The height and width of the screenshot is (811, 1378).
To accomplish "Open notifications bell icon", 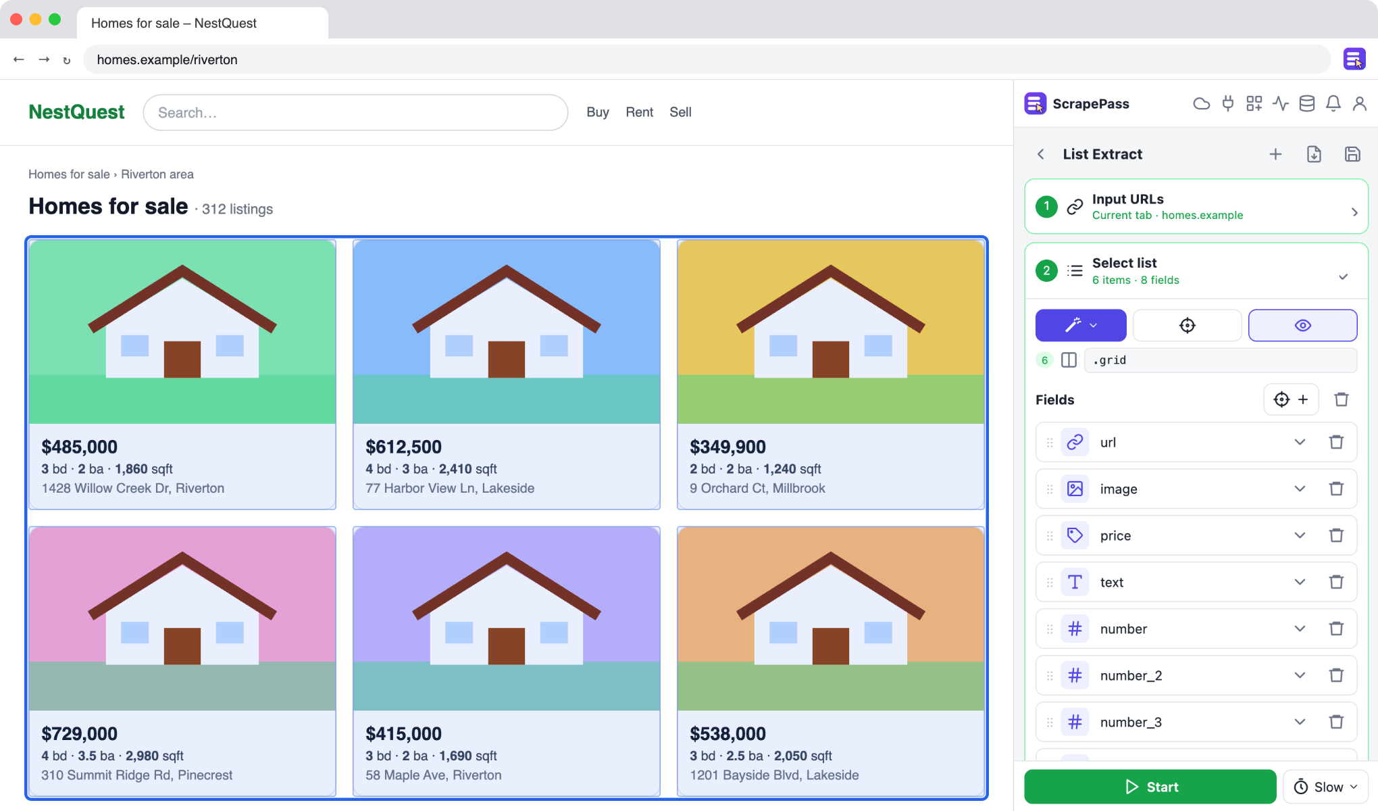I will pyautogui.click(x=1333, y=103).
